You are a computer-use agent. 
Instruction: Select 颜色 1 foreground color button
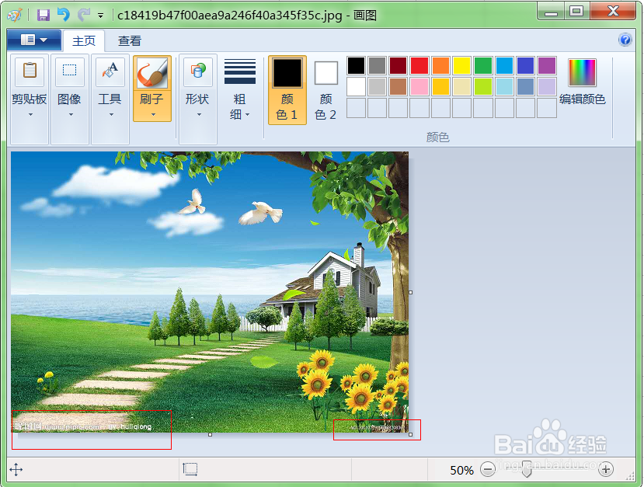coord(287,90)
